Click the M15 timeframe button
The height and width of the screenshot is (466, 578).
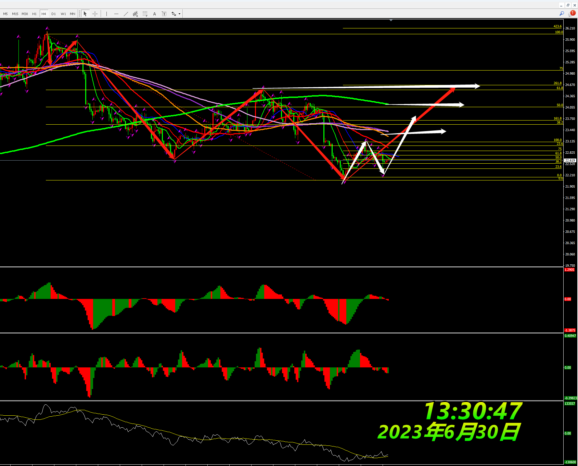tap(15, 14)
